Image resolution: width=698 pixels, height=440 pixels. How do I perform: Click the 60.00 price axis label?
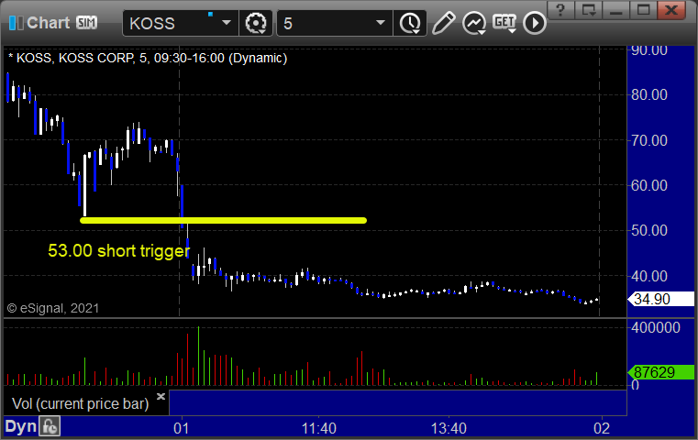point(649,185)
